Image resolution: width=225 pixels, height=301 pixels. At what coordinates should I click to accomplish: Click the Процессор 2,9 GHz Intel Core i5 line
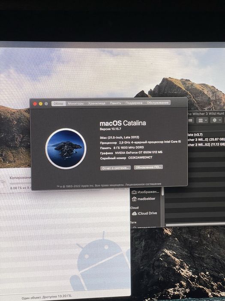[x=140, y=142]
